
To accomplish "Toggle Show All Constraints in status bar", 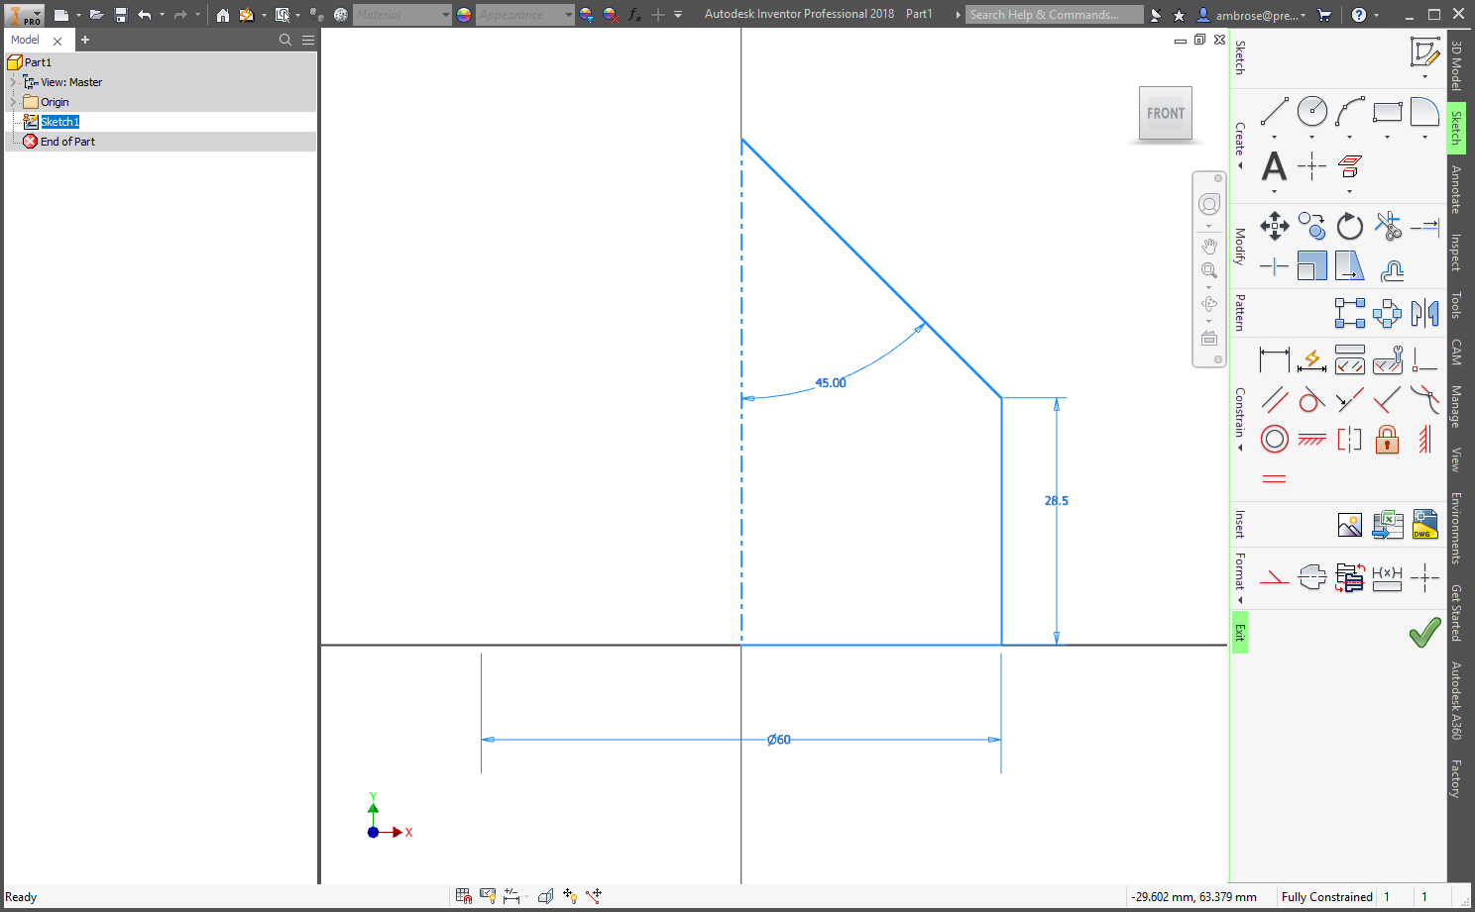I will [x=489, y=895].
